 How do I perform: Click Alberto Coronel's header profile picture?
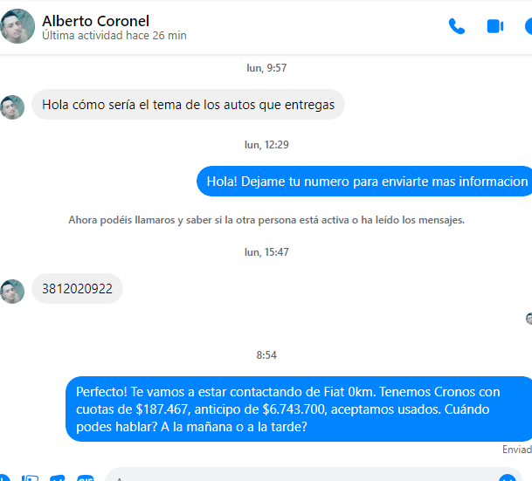17,26
